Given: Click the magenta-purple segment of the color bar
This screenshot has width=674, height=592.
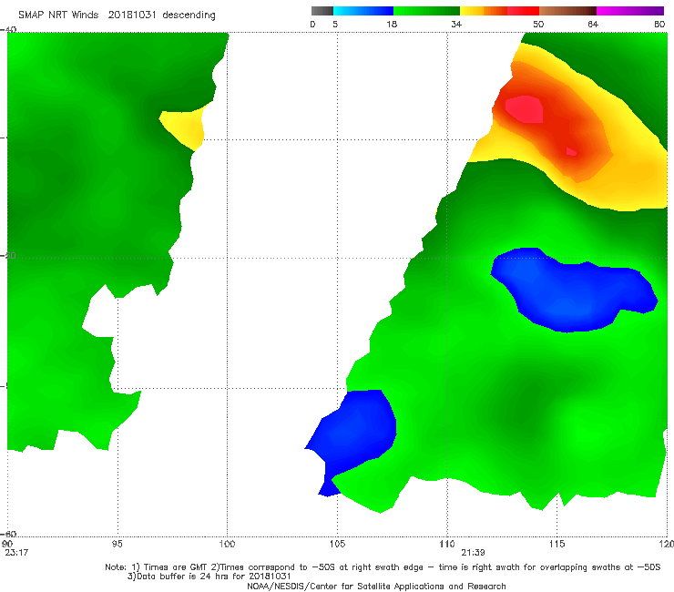Looking at the screenshot, I should pos(630,11).
